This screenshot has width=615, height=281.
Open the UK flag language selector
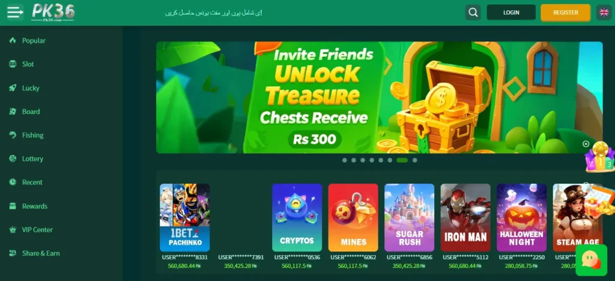[x=604, y=13]
